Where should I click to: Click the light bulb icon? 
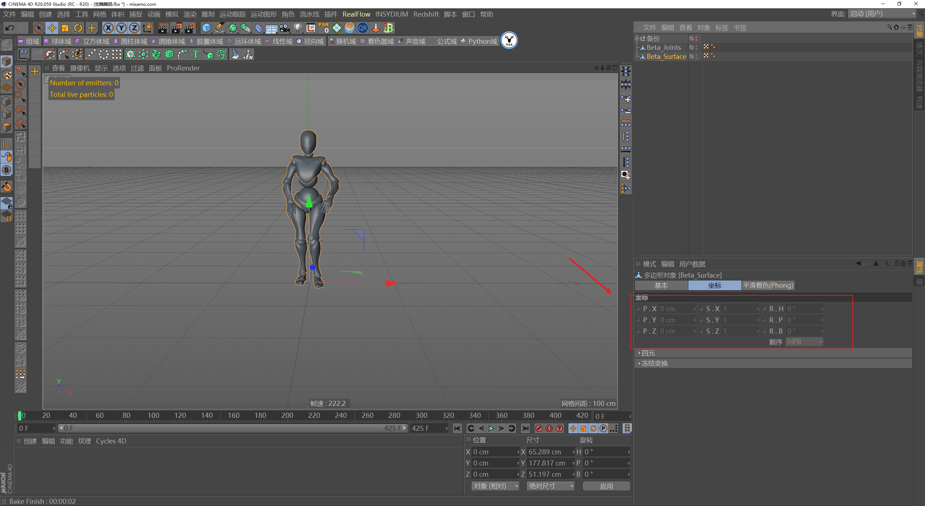point(298,28)
